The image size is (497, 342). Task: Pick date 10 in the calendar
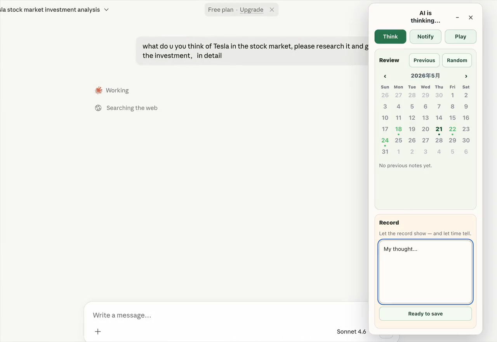(x=385, y=118)
